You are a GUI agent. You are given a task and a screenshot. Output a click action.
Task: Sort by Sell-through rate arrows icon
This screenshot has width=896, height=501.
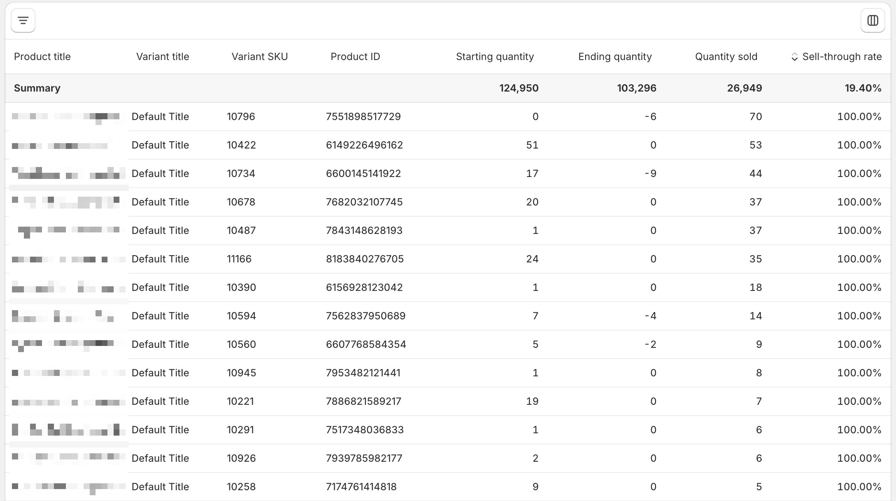pos(794,57)
